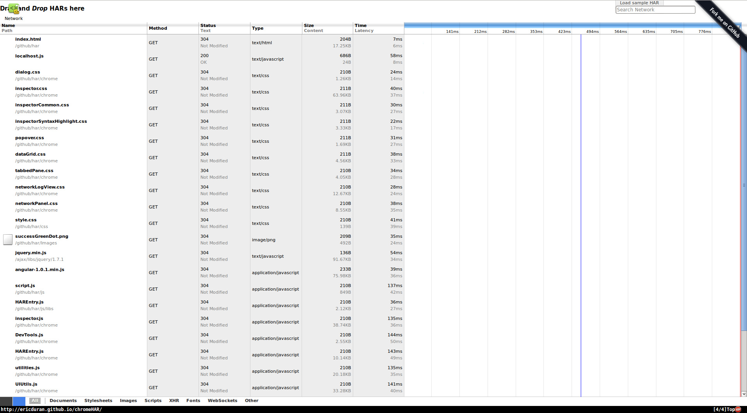Sort by the Status column header
Image resolution: width=747 pixels, height=413 pixels.
(224, 28)
